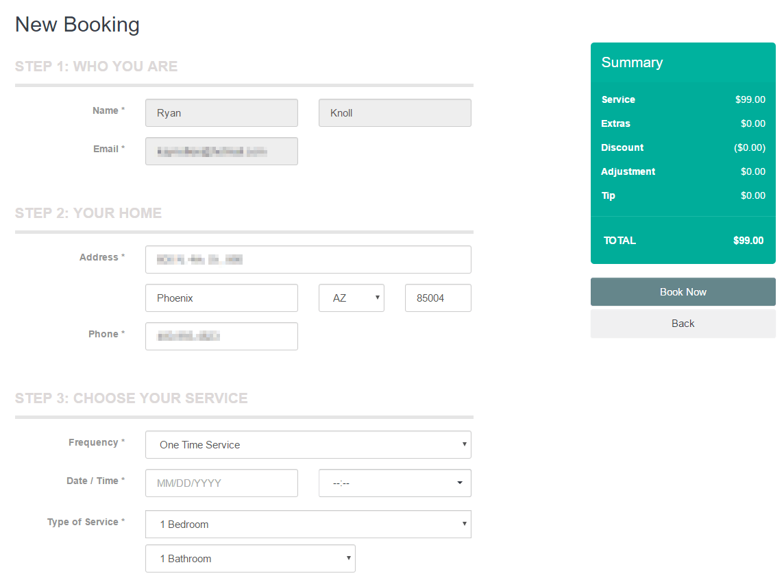Edit the city field showing Phoenix
The width and height of the screenshot is (784, 578).
221,298
